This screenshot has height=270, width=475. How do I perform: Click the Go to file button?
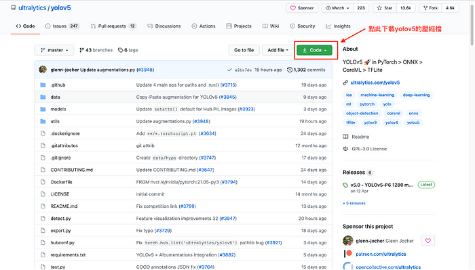(244, 50)
